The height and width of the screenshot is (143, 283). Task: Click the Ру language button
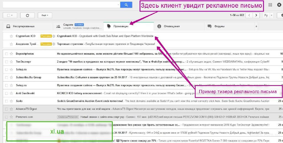click(x=266, y=15)
